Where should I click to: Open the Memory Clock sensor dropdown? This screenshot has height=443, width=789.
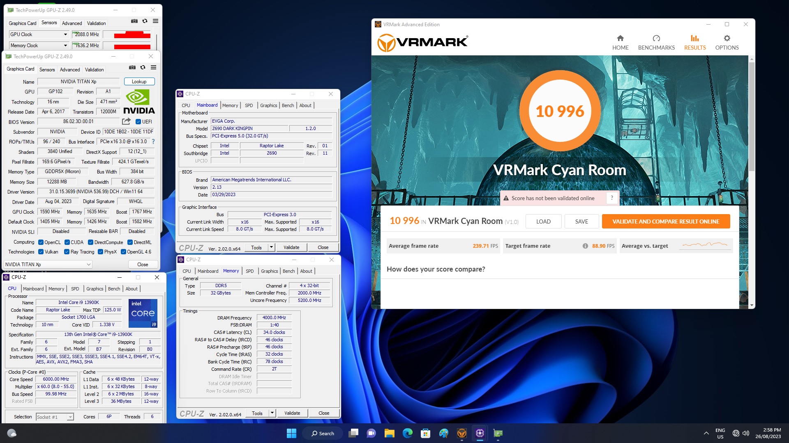tap(39, 46)
